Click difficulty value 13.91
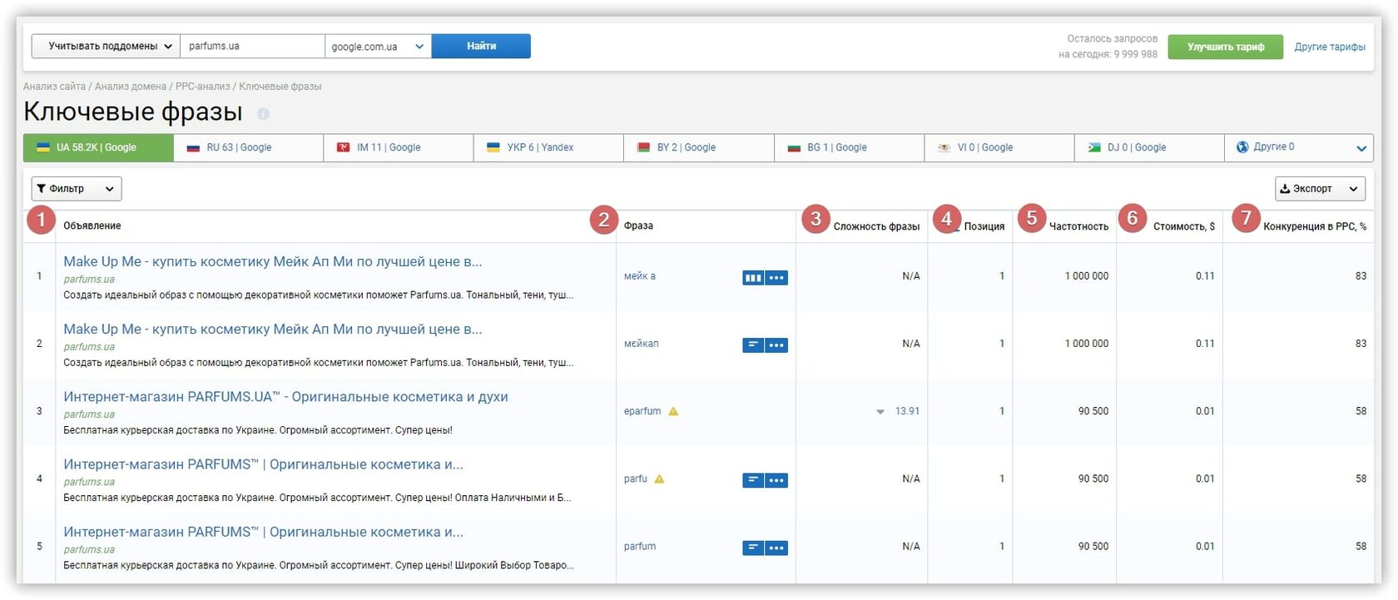Image resolution: width=1398 pixels, height=600 pixels. point(907,411)
